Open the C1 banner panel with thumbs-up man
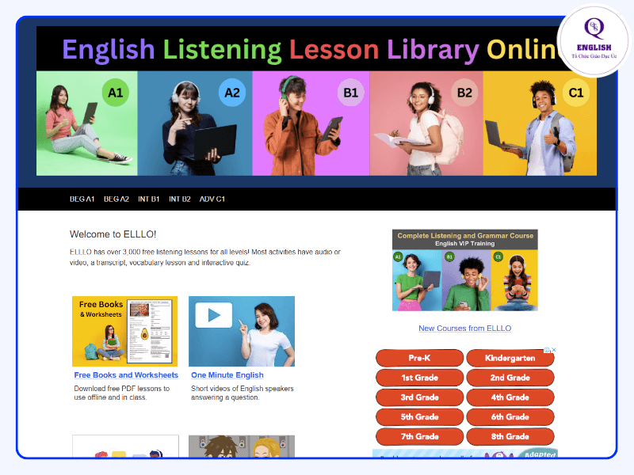The width and height of the screenshot is (634, 475). click(540, 123)
